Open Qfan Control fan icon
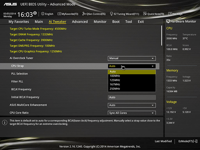 (x=84, y=14)
